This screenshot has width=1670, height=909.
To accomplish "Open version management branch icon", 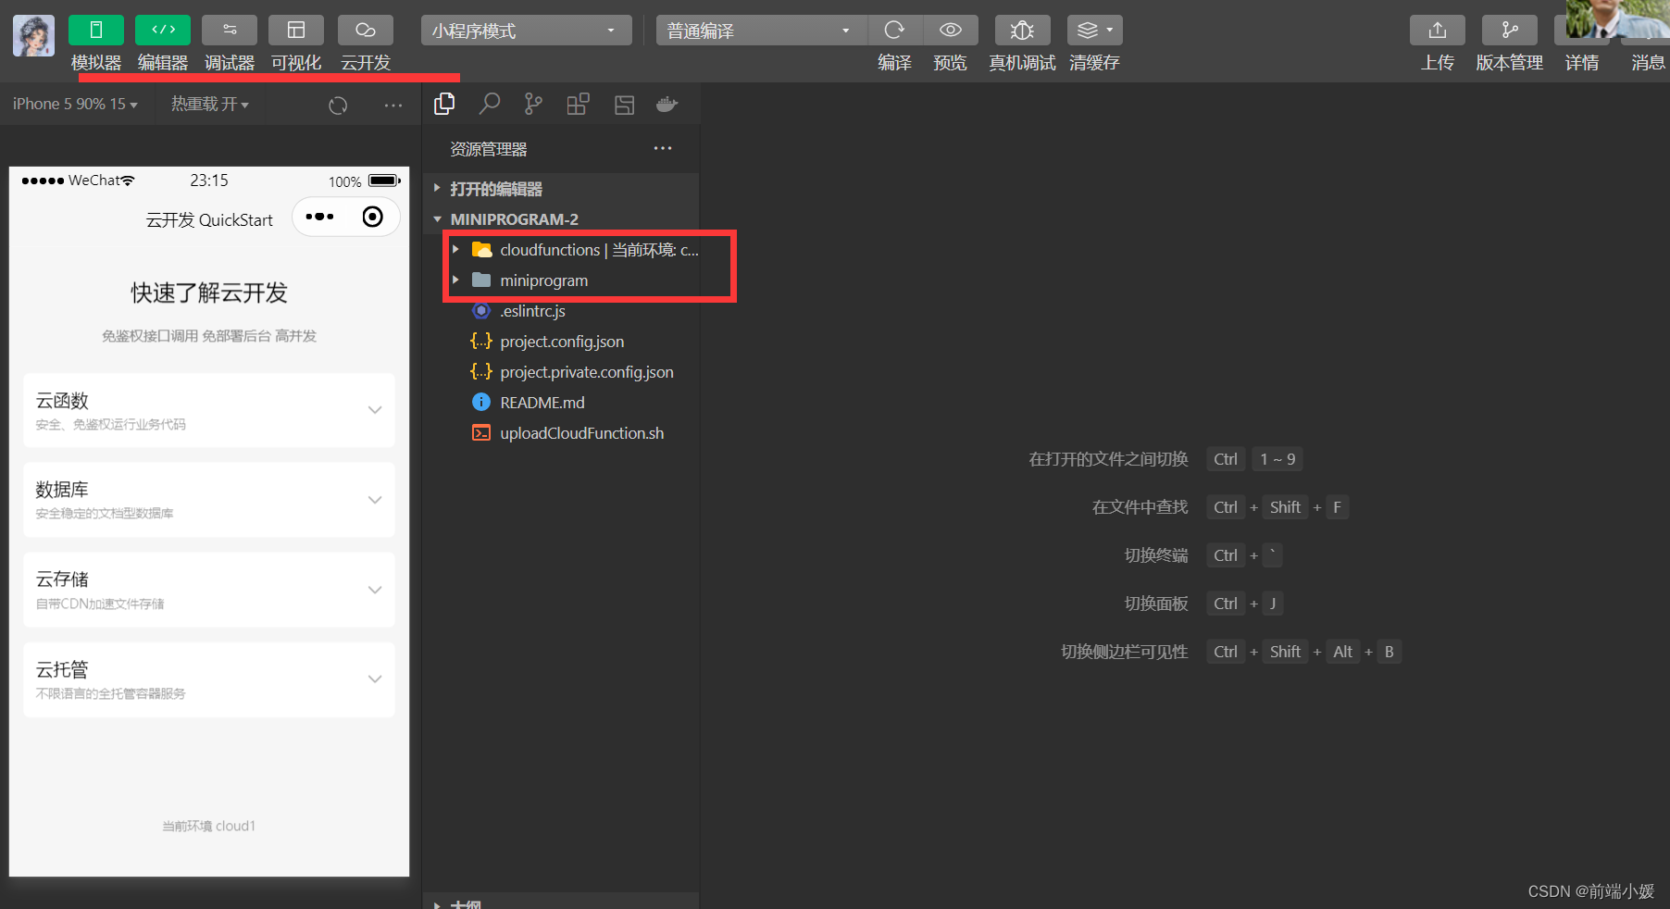I will [x=1510, y=31].
